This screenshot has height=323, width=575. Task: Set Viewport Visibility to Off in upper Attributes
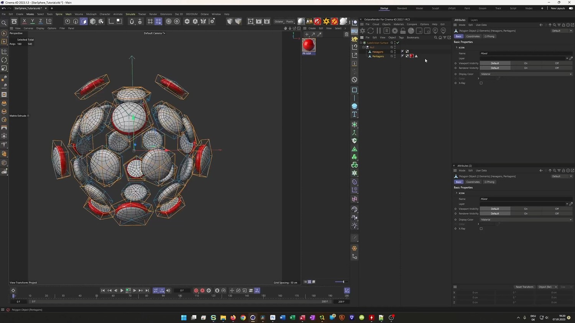557,63
